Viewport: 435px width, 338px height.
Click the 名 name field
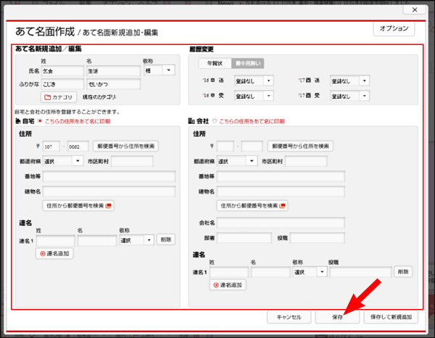[x=114, y=71]
